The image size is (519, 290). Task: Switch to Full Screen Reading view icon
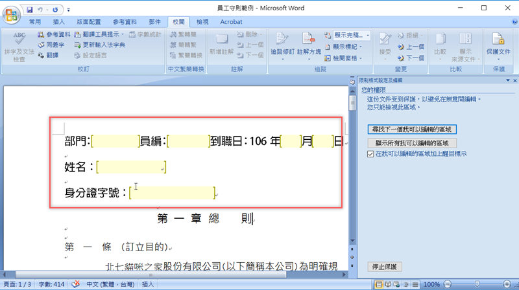pyautogui.click(x=388, y=284)
